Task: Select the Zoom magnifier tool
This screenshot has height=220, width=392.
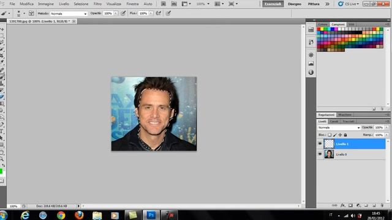Action: point(2,159)
